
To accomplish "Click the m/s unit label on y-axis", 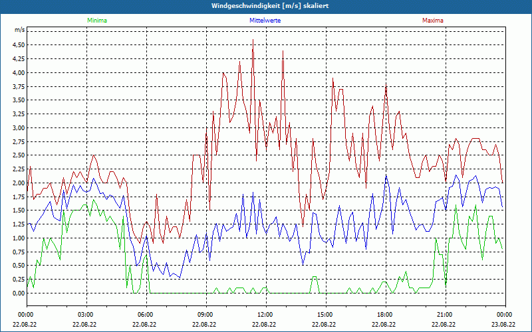I will coord(19,30).
